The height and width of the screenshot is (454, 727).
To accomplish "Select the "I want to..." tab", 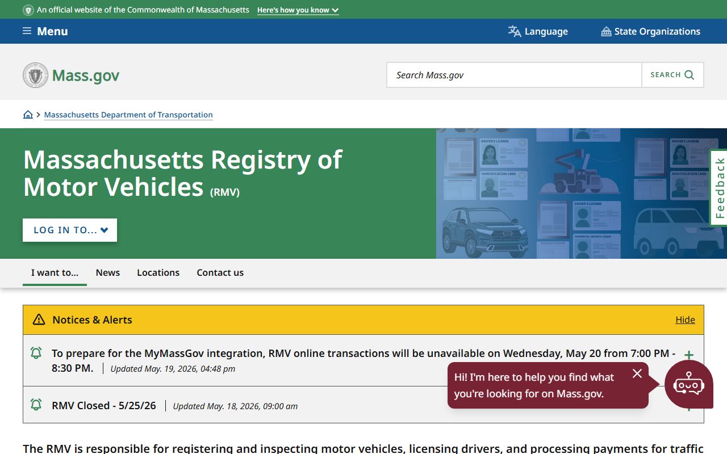I will 55,273.
